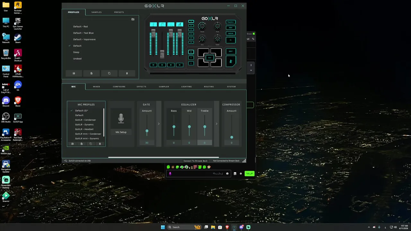Click Connect To Stream Deck
This screenshot has height=231, width=411.
[x=196, y=161]
